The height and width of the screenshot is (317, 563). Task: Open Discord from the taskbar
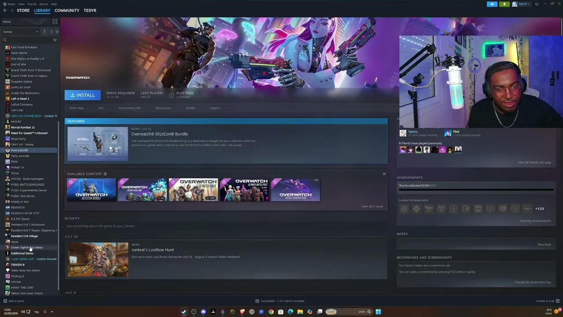coord(203,312)
